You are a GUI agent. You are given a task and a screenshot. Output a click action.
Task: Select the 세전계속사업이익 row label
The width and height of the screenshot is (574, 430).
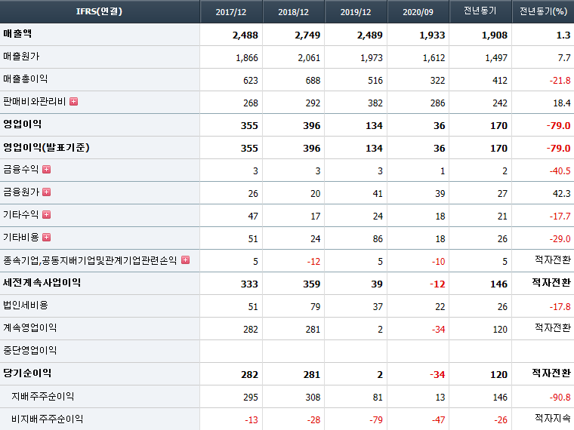coord(42,283)
